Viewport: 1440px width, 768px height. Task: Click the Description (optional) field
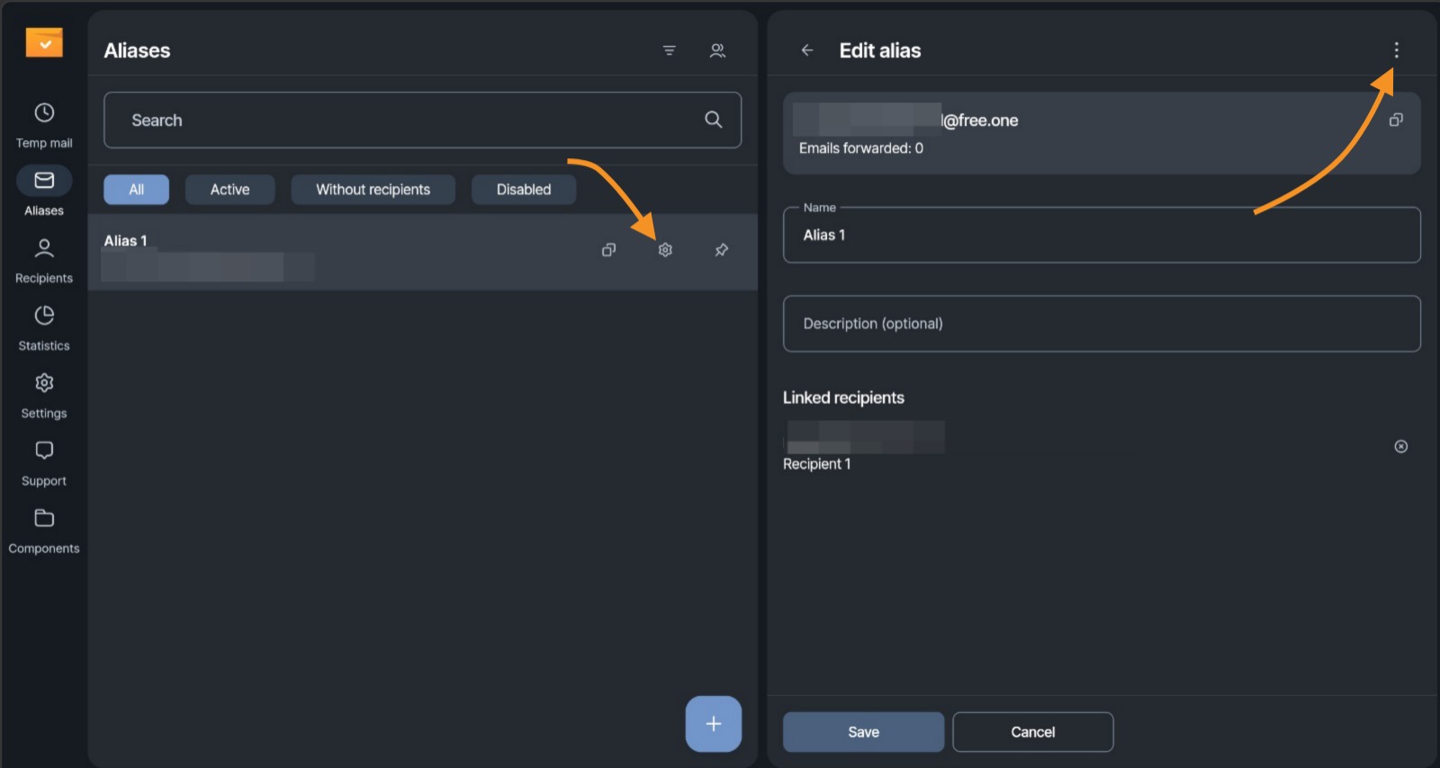point(1102,324)
